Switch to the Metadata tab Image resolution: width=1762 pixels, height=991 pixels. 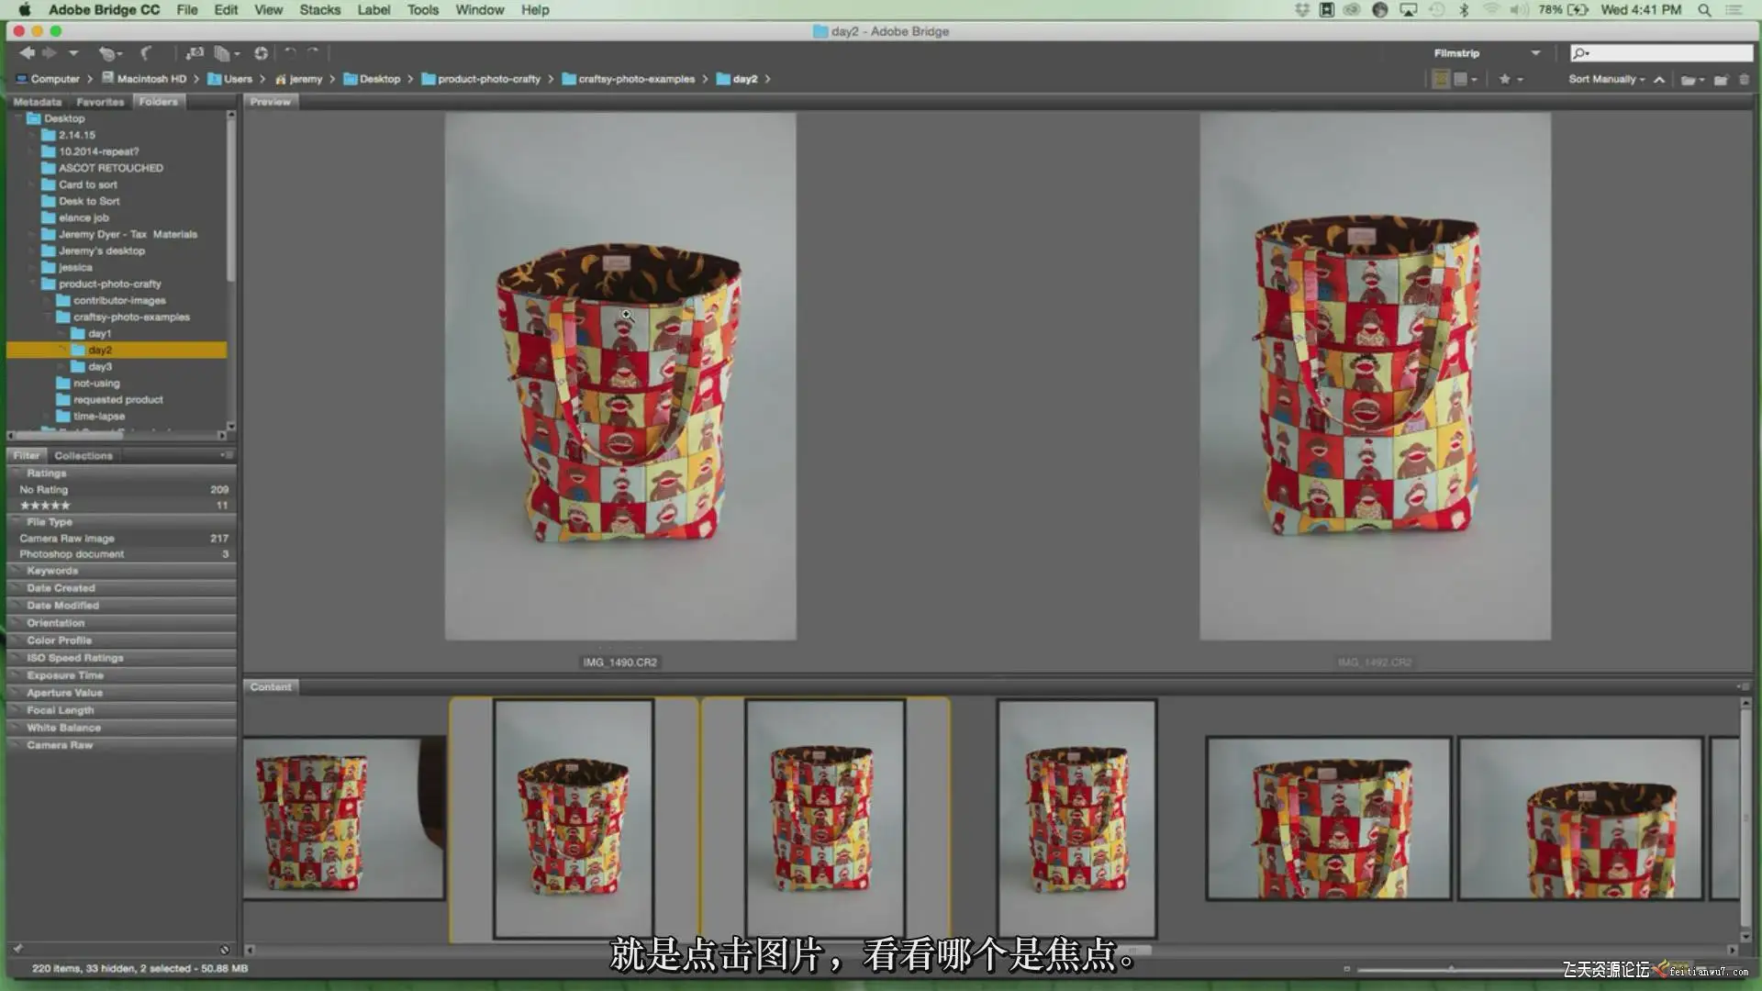[x=38, y=102]
